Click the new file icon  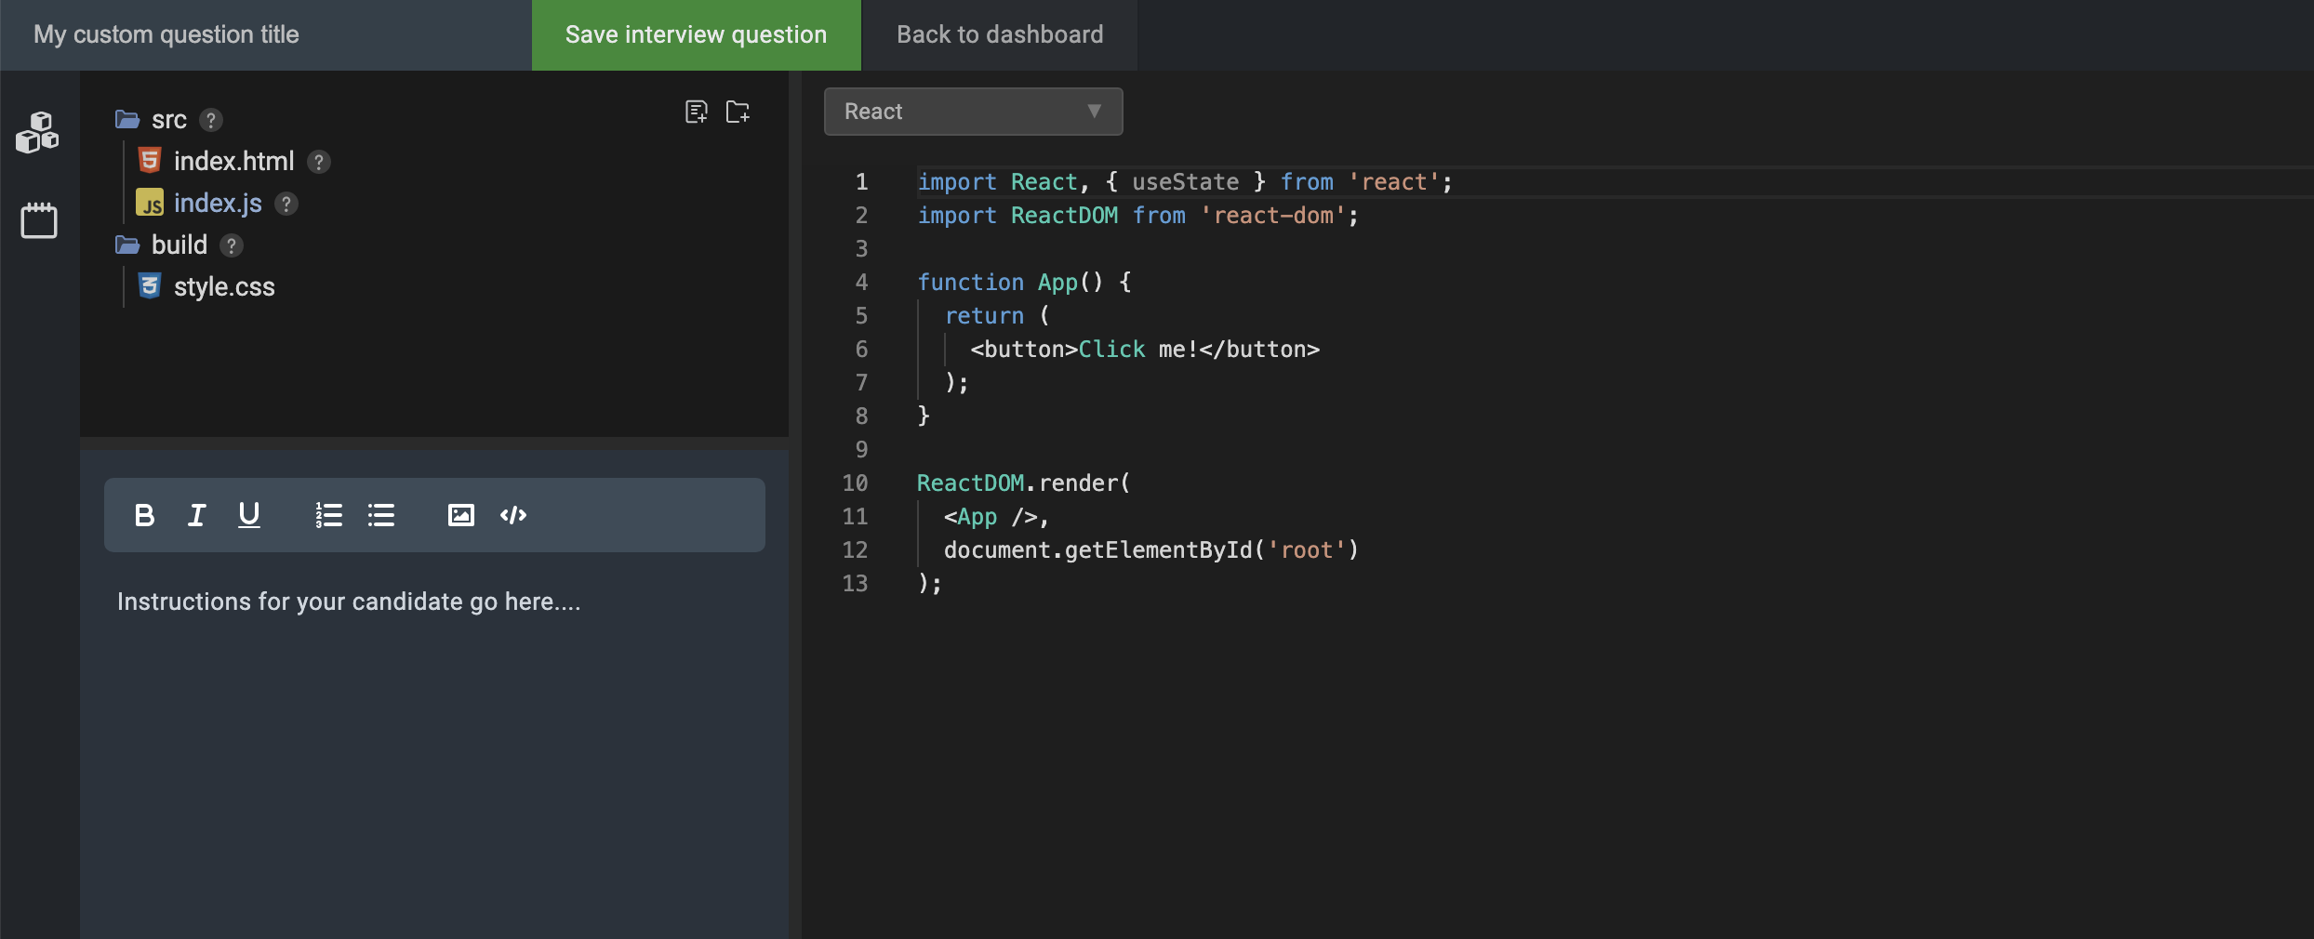[696, 112]
